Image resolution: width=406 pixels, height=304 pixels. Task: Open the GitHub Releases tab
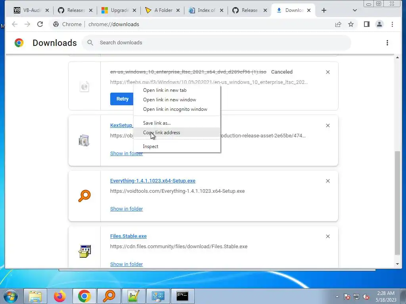(71, 10)
